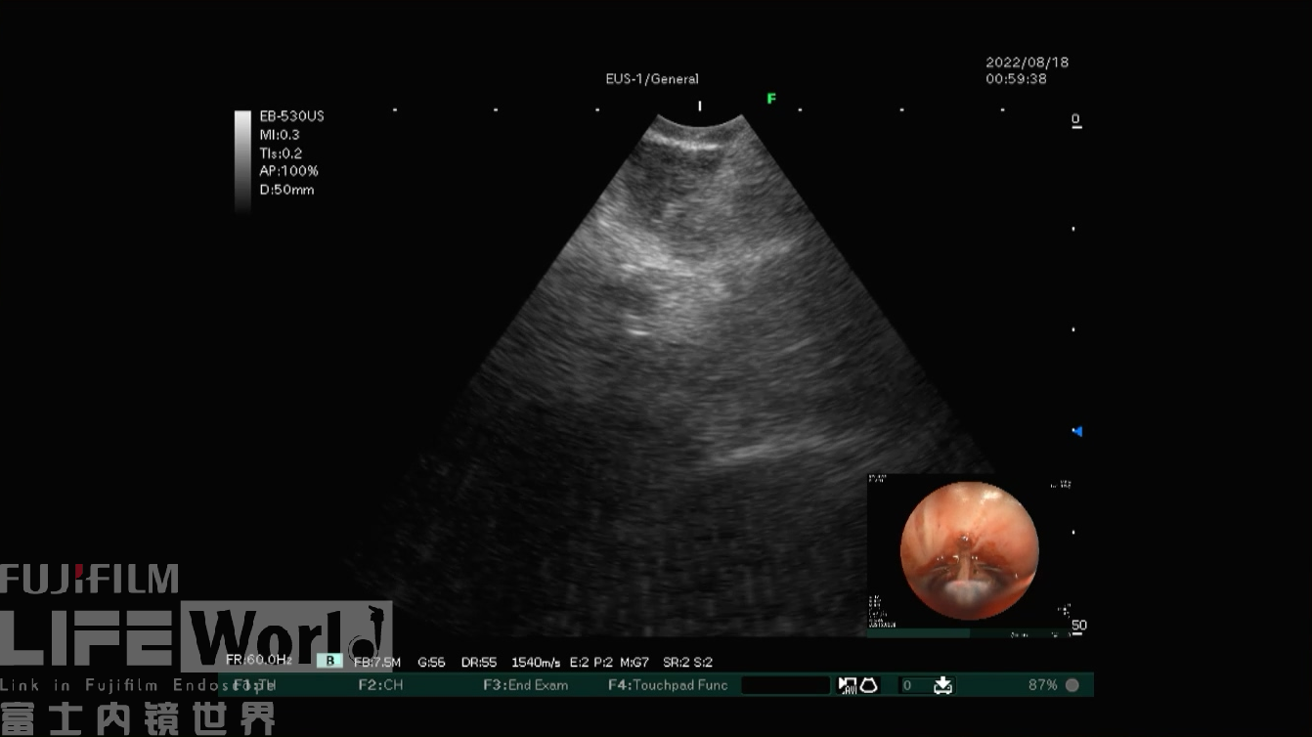Click the AP:100% acoustic power value
1312x737 pixels.
288,171
